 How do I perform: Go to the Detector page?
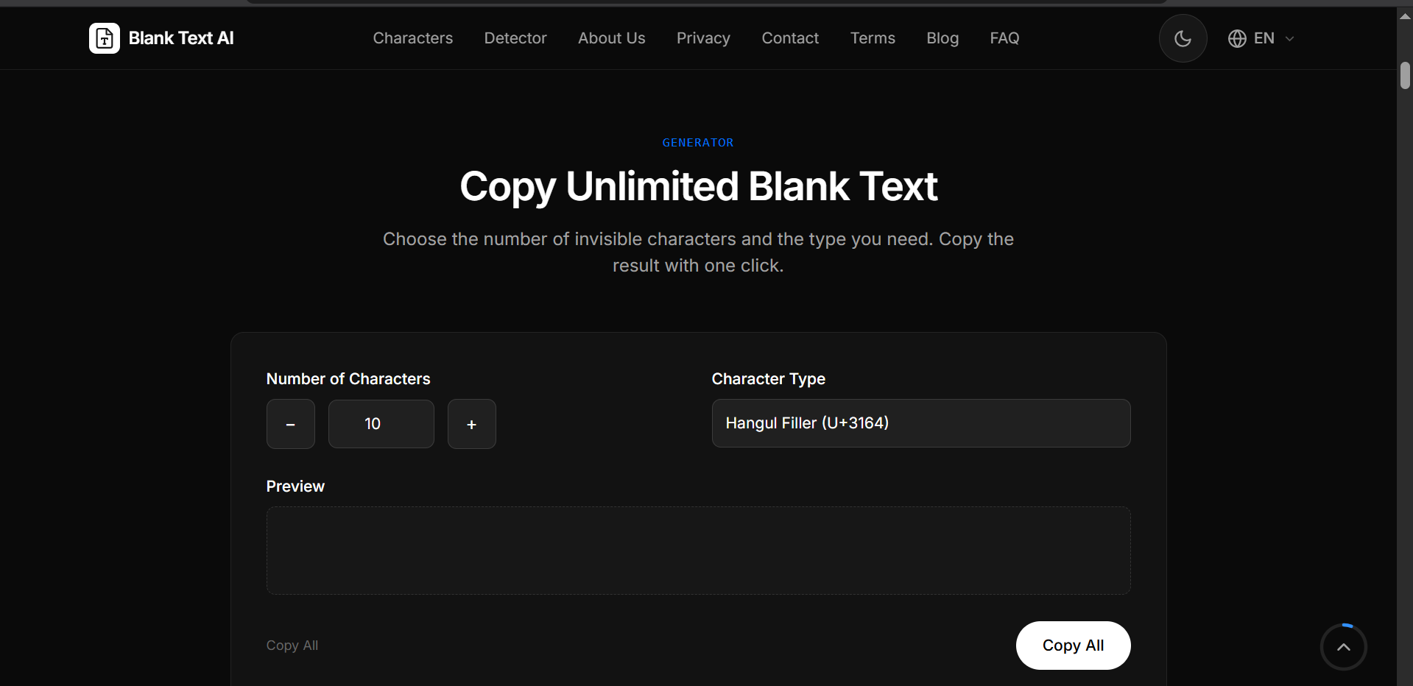point(515,38)
